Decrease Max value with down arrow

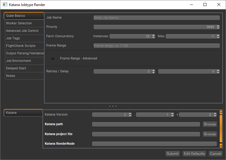(218, 37)
